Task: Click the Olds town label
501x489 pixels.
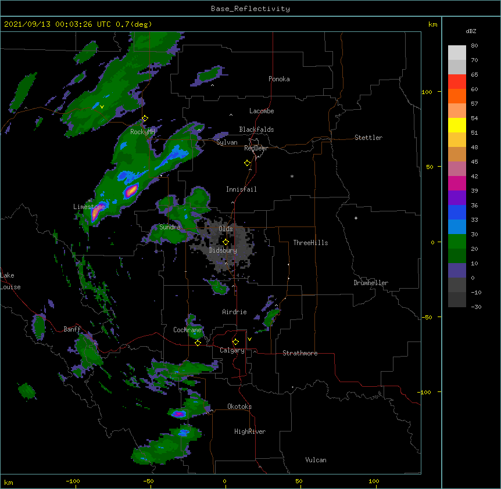Action: pos(226,229)
